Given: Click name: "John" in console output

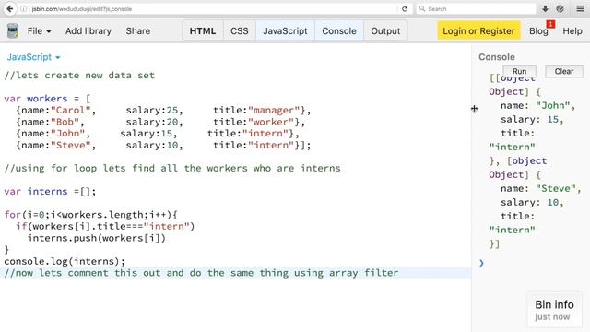Looking at the screenshot, I should click(x=538, y=106).
